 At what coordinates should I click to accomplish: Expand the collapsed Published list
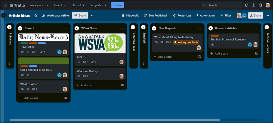pyautogui.click(x=9, y=27)
